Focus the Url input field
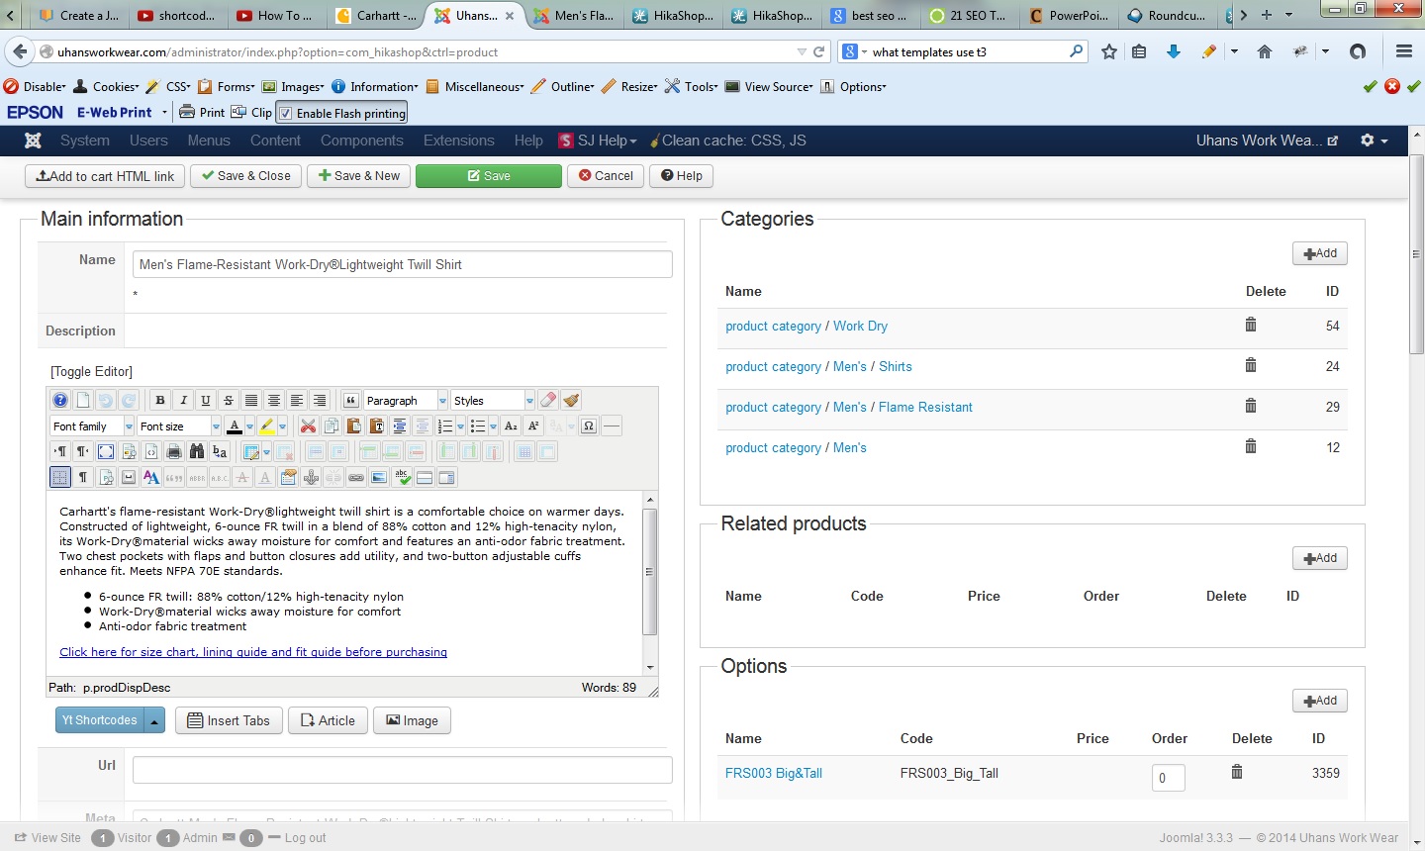 point(402,770)
